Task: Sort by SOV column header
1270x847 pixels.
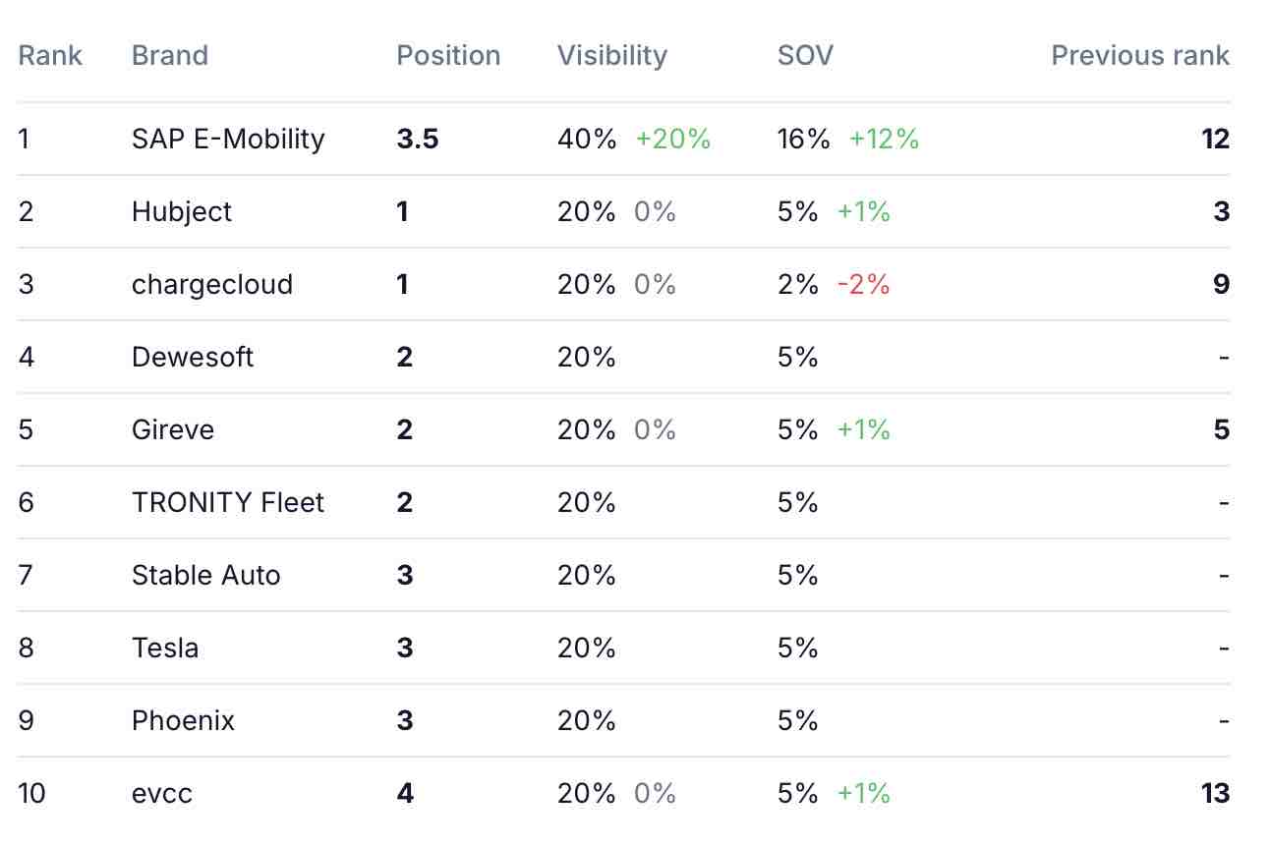Action: 805,55
